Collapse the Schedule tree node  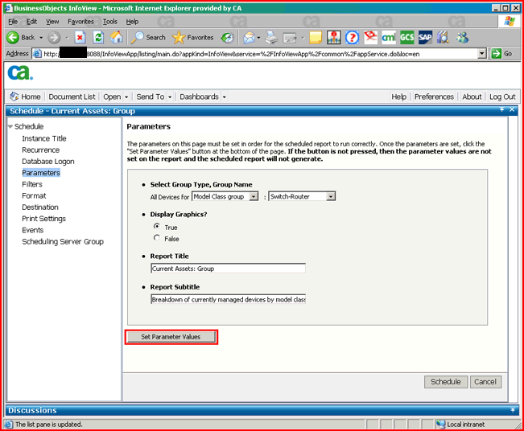point(10,127)
